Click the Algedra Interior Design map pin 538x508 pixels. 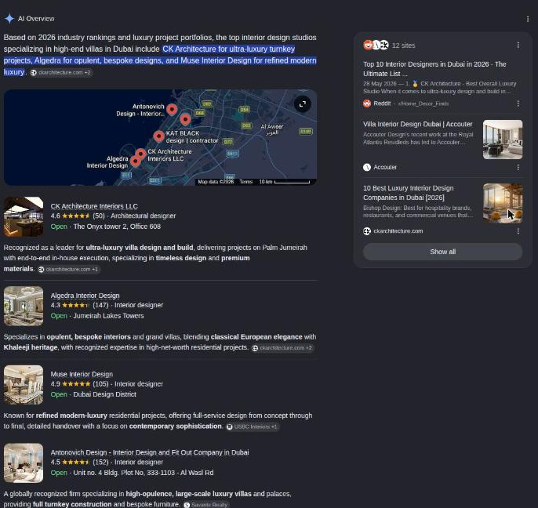(135, 161)
